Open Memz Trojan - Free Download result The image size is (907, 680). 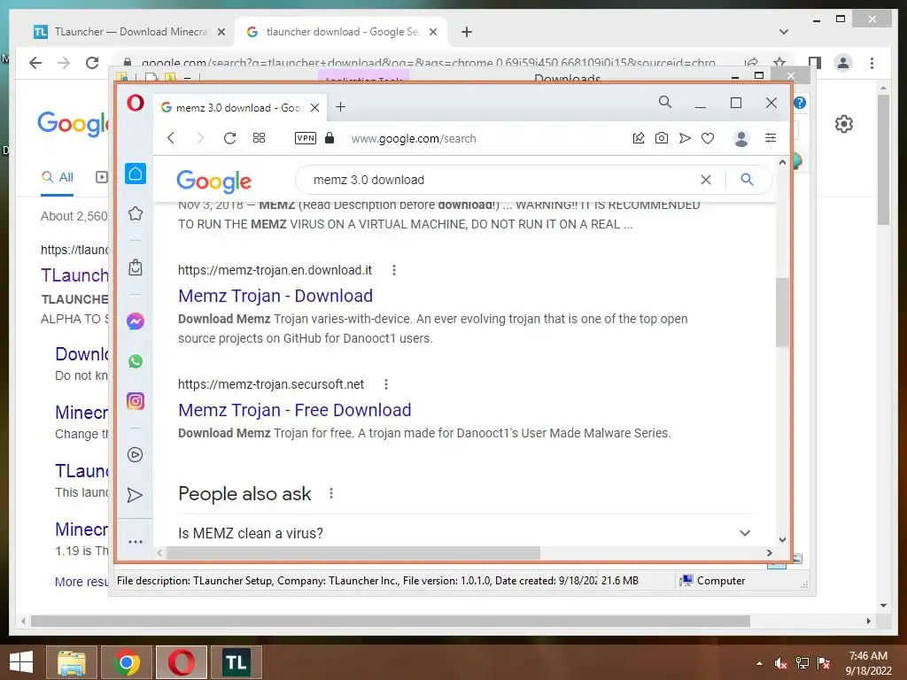tap(294, 410)
